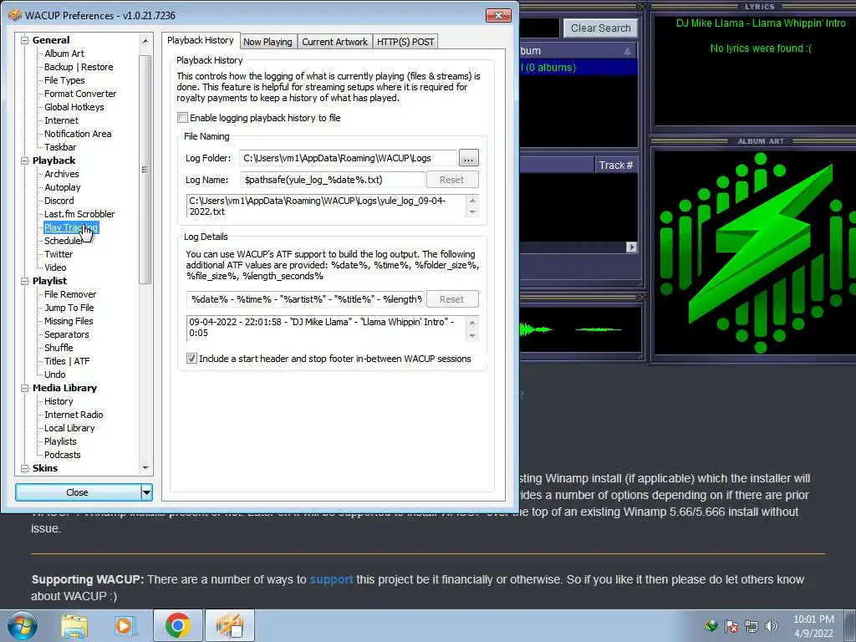The width and height of the screenshot is (856, 642).
Task: Open Twitter preferences page
Action: pyautogui.click(x=59, y=254)
